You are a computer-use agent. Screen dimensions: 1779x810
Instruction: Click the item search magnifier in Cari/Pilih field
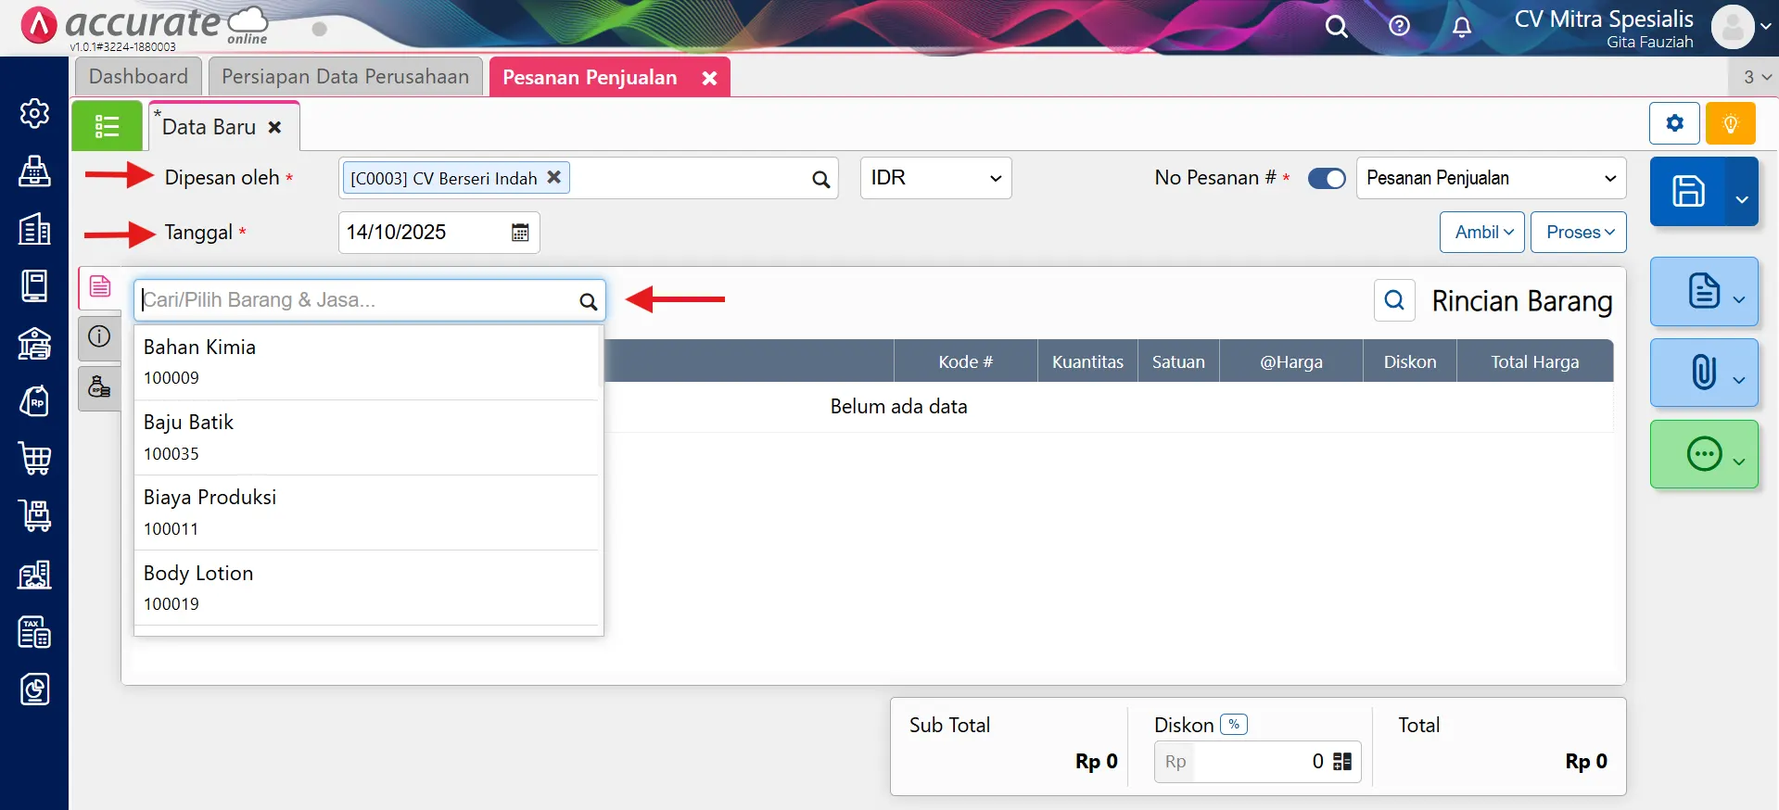coord(588,301)
